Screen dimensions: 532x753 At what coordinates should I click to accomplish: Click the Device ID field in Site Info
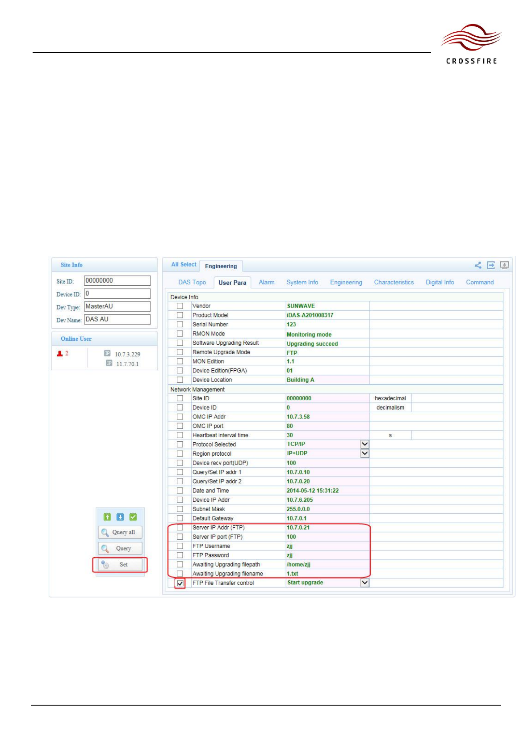pos(117,293)
